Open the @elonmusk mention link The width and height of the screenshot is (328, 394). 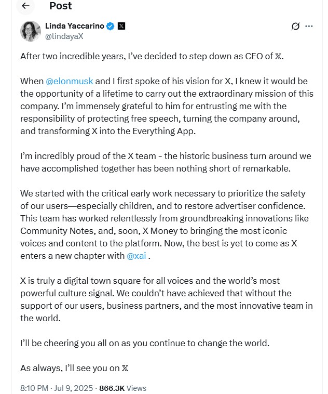(70, 81)
